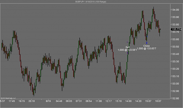Click the blue Close arrow marker

[147, 43]
